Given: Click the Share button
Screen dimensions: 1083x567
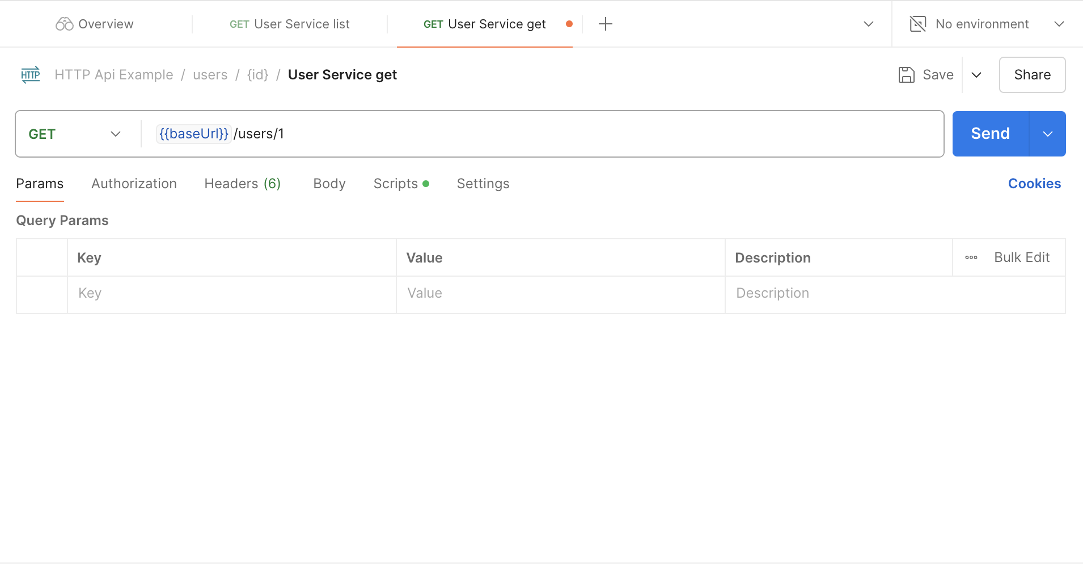Looking at the screenshot, I should pos(1031,75).
